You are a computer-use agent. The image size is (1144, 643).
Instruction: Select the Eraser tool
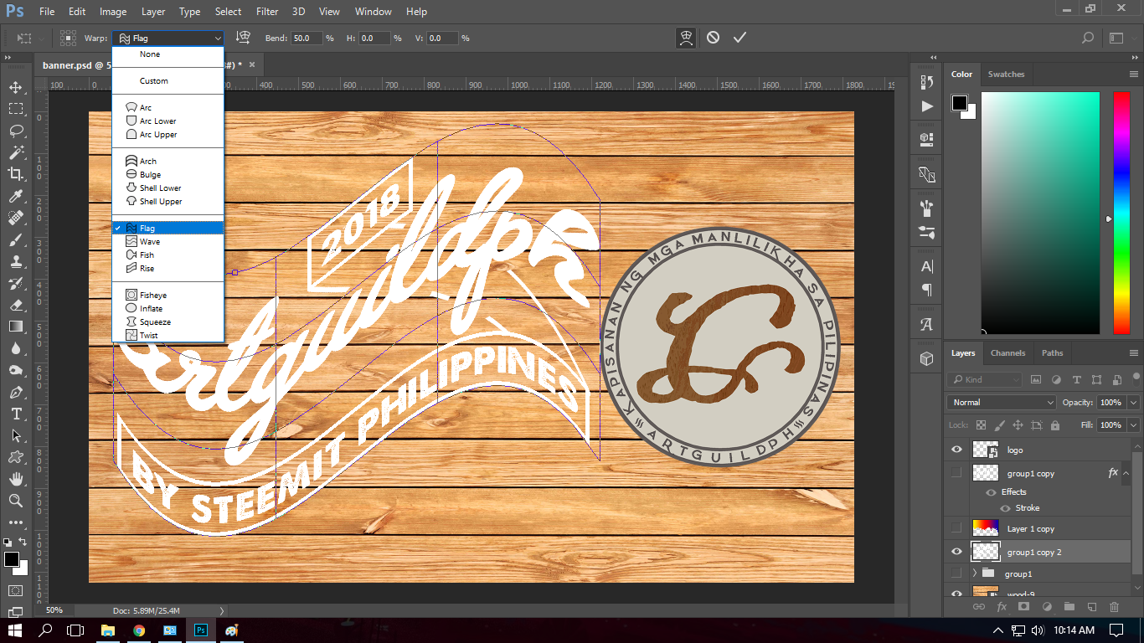coord(16,305)
